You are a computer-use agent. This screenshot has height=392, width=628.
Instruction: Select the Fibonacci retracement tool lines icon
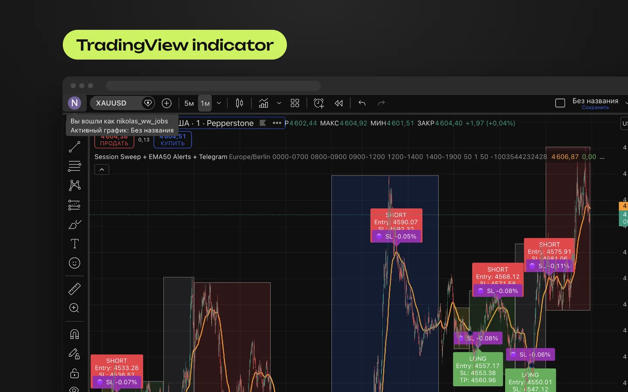coord(75,166)
